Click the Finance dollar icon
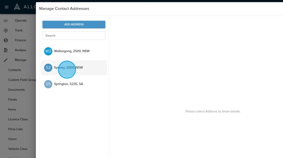The width and height of the screenshot is (283, 158). tap(6, 40)
